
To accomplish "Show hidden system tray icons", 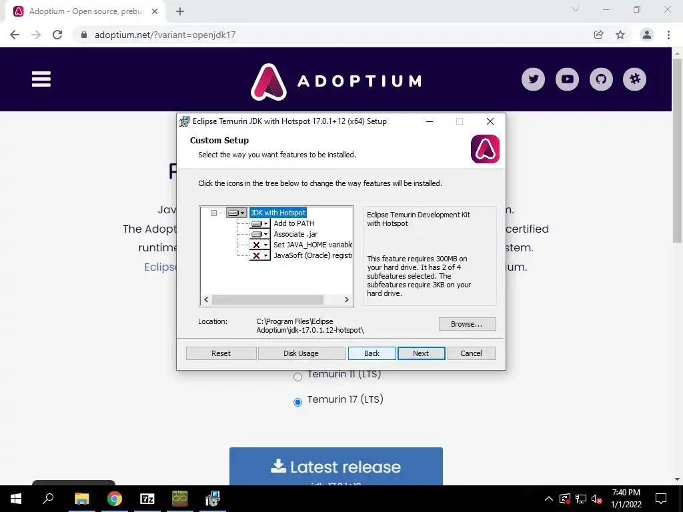I will click(x=549, y=499).
